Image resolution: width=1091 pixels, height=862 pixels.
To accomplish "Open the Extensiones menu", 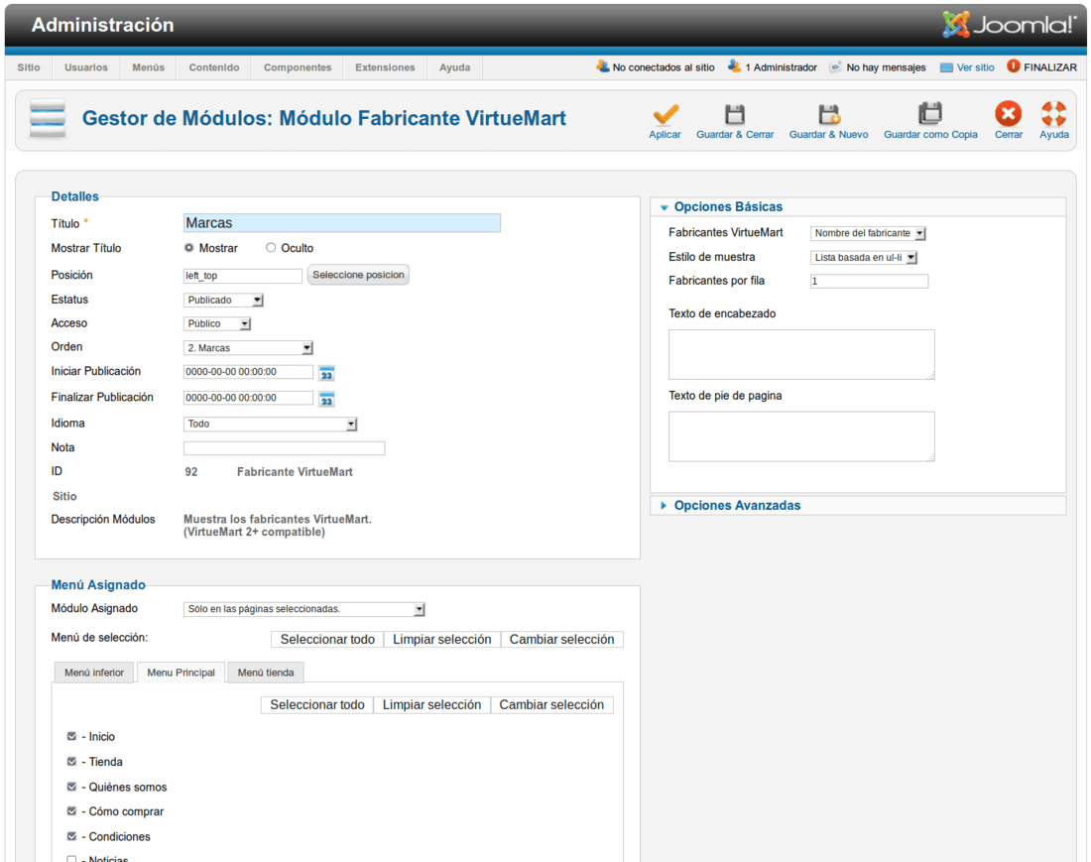I will pos(386,67).
